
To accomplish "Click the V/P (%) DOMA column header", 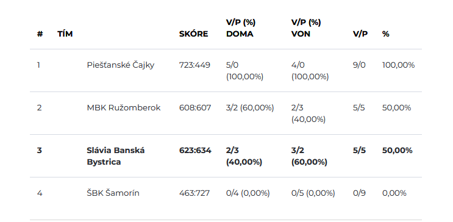I will click(241, 28).
